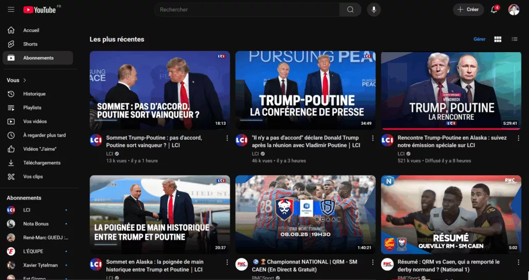This screenshot has width=529, height=280.
Task: Open title "Il n'y a pas d'accord" déclare Donald Trump
Action: click(x=306, y=141)
